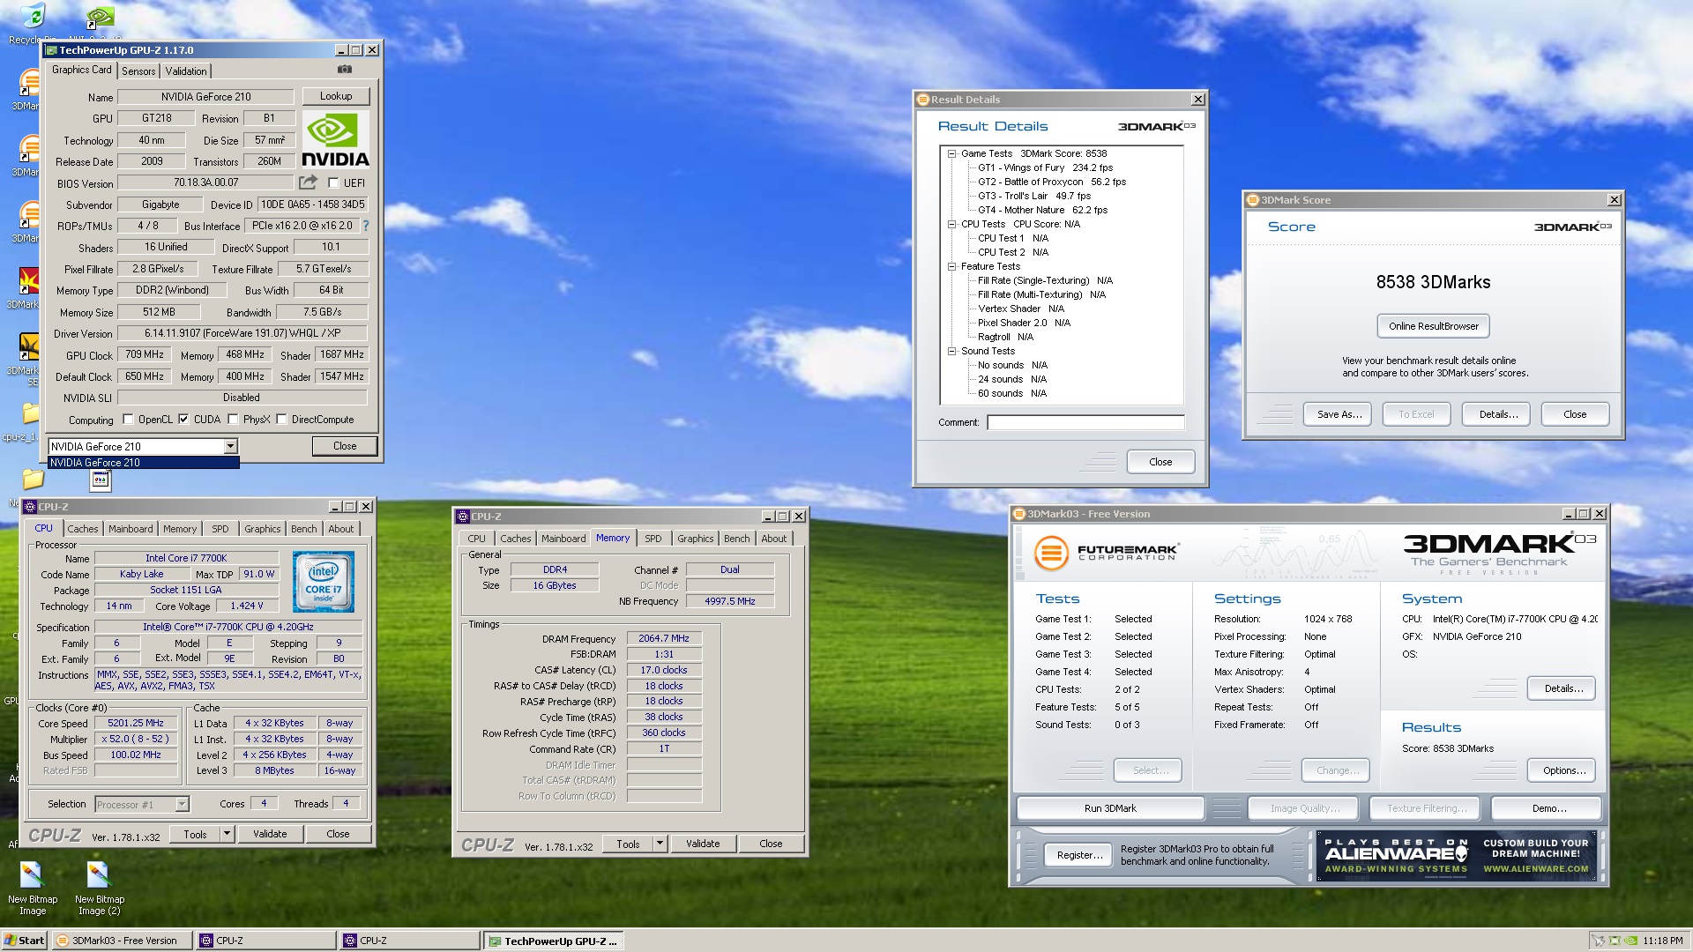Open the Processor #1 selection dropdown
The width and height of the screenshot is (1693, 952).
(182, 804)
